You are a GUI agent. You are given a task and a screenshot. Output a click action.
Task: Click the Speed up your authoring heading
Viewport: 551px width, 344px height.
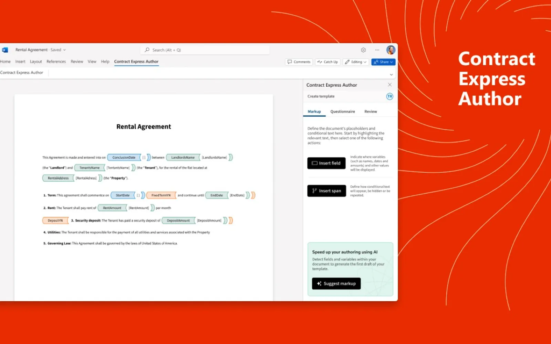pos(345,252)
